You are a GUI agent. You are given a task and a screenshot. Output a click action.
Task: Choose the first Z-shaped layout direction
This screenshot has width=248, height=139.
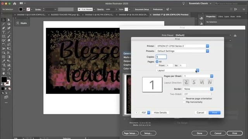point(186,82)
